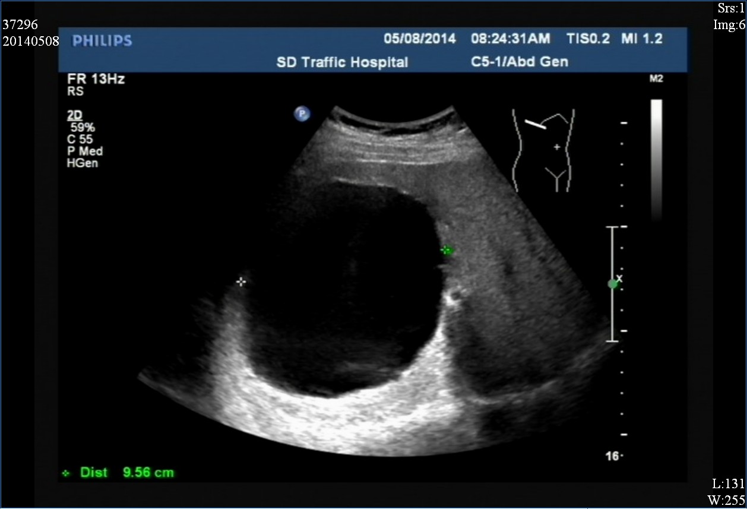
Task: Click the grayscale map bar under M2
Action: [656, 160]
